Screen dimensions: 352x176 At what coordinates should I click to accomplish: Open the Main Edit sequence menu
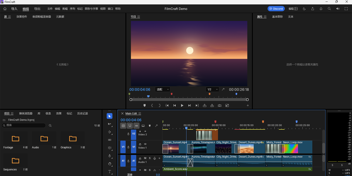click(x=140, y=114)
